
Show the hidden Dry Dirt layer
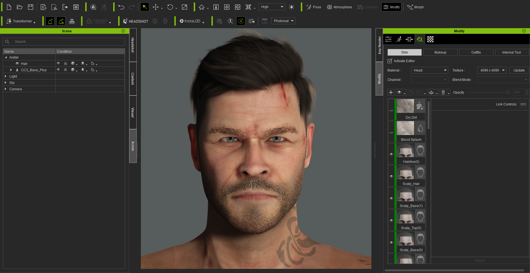click(391, 110)
